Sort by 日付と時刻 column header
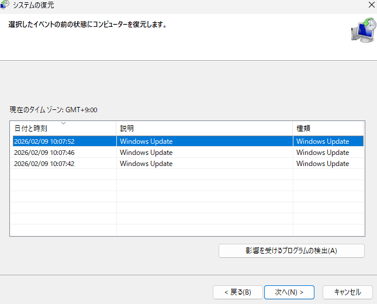 [63, 129]
